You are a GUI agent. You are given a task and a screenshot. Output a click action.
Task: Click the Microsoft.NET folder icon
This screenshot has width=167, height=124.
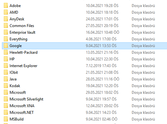[6, 113]
